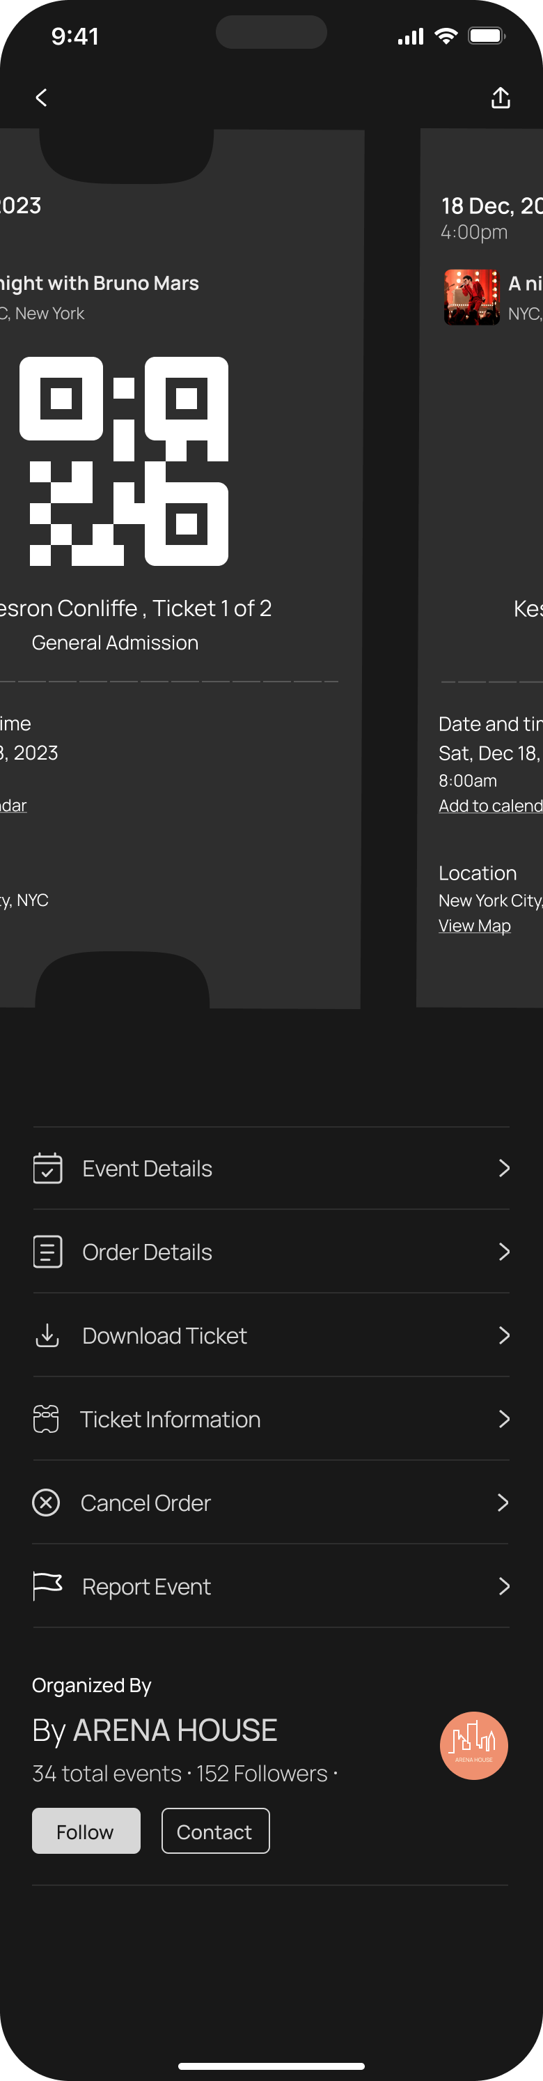Open the By ARENA HOUSE organizer name
The height and width of the screenshot is (2081, 543).
[155, 1730]
